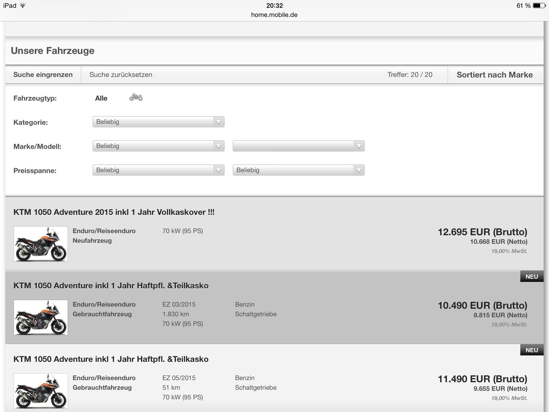Open the minimum Preisspanne dropdown
549x412 pixels.
coord(158,170)
